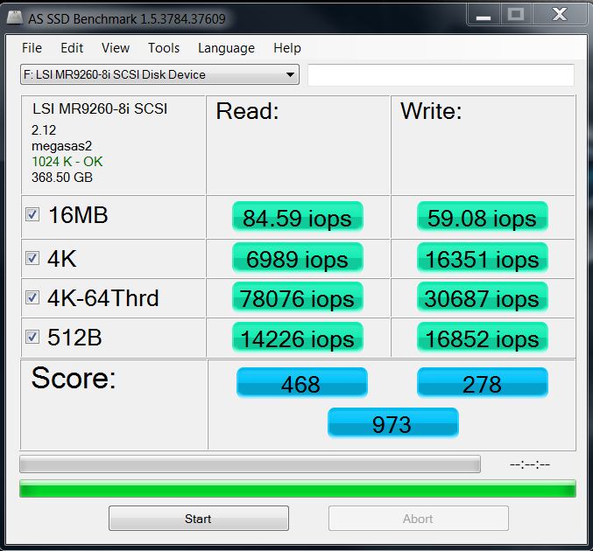593x551 pixels.
Task: Click the Abort button
Action: coord(418,519)
